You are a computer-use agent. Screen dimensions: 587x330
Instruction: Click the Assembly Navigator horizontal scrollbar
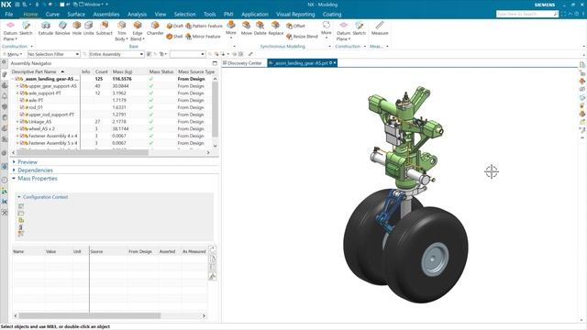click(x=83, y=152)
